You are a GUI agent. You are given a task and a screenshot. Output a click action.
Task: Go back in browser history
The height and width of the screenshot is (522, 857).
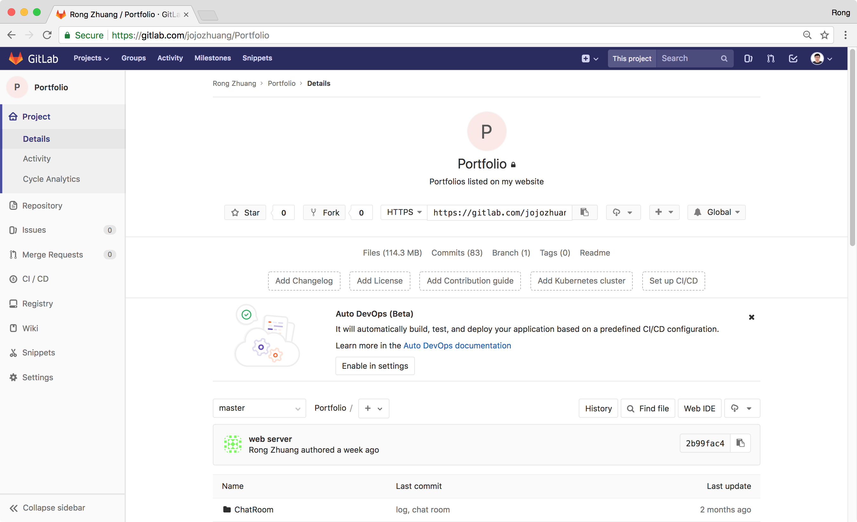[x=11, y=35]
